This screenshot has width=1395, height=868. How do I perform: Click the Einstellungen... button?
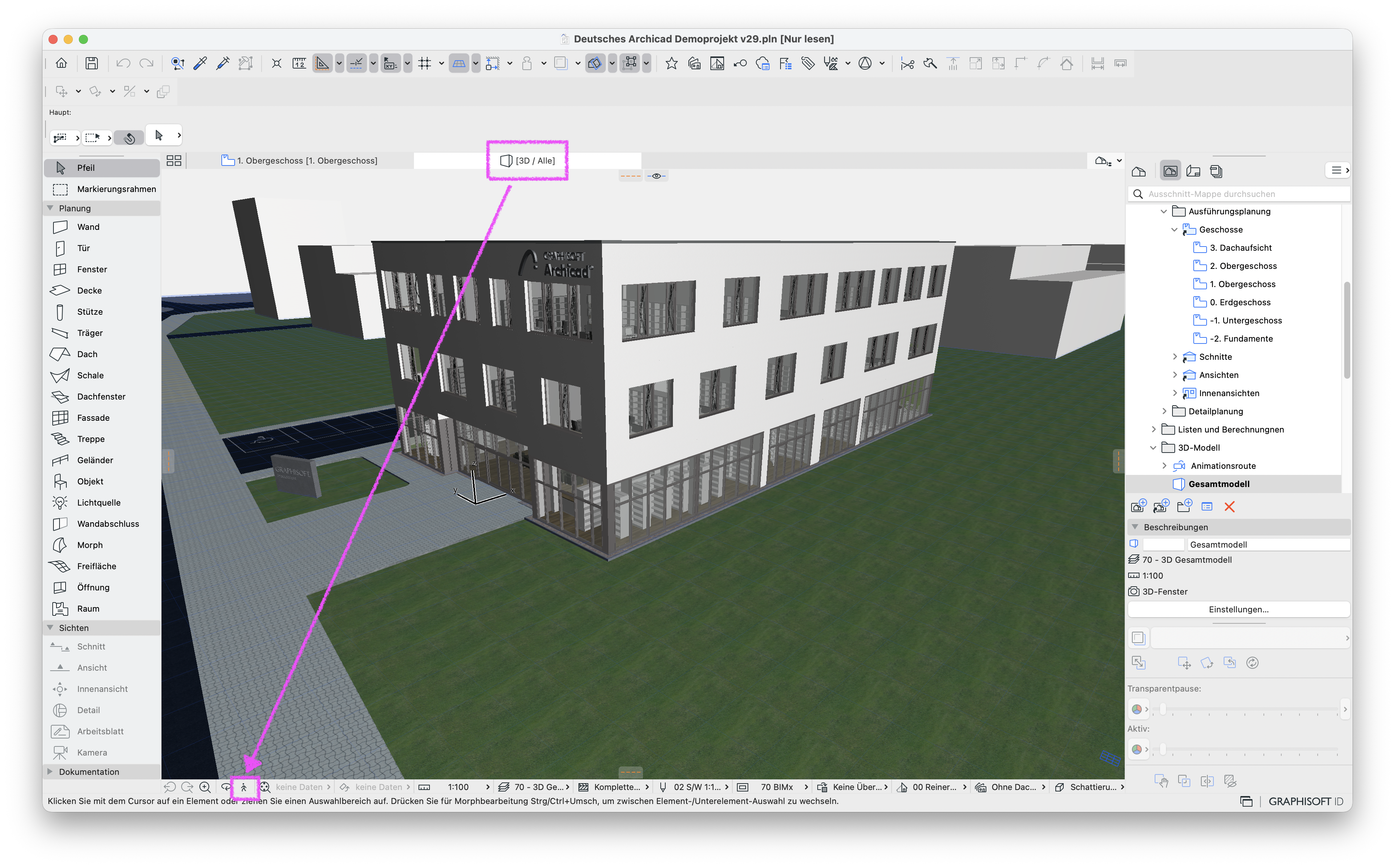click(x=1238, y=609)
